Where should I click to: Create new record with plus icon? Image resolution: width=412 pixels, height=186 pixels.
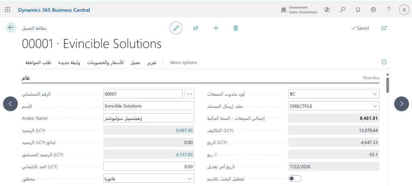pos(216,28)
